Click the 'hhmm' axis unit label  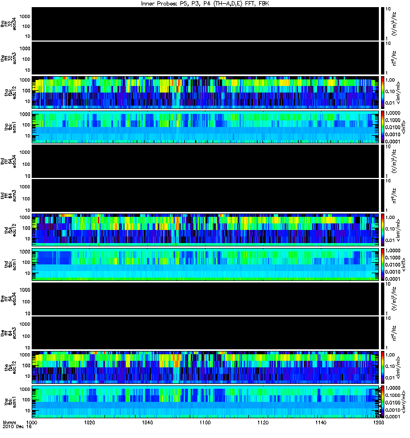click(x=9, y=422)
